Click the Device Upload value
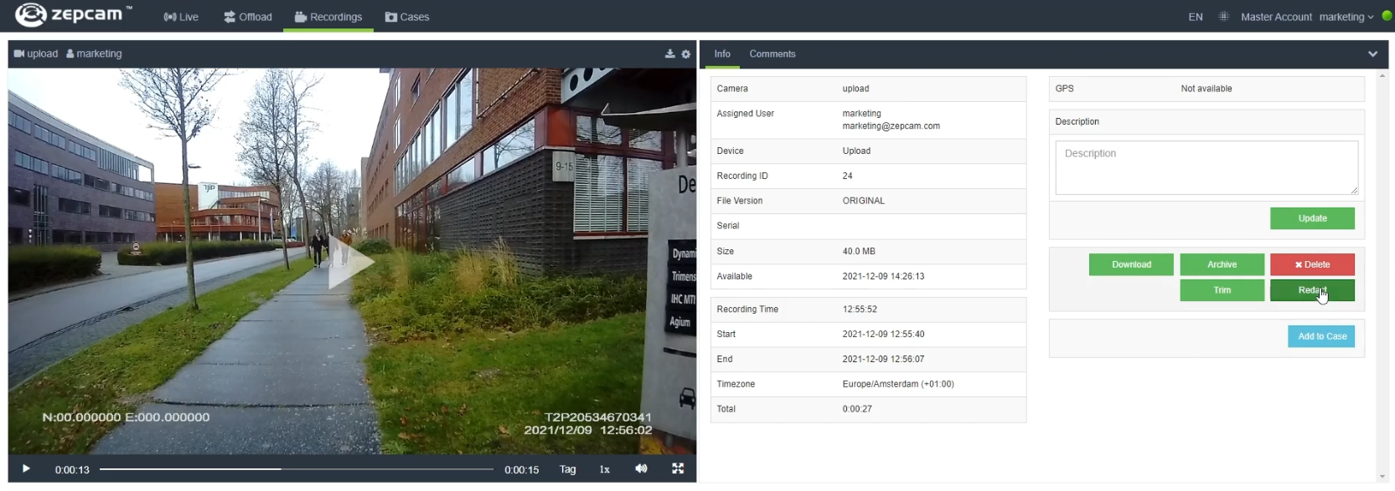This screenshot has width=1395, height=491. (x=856, y=151)
